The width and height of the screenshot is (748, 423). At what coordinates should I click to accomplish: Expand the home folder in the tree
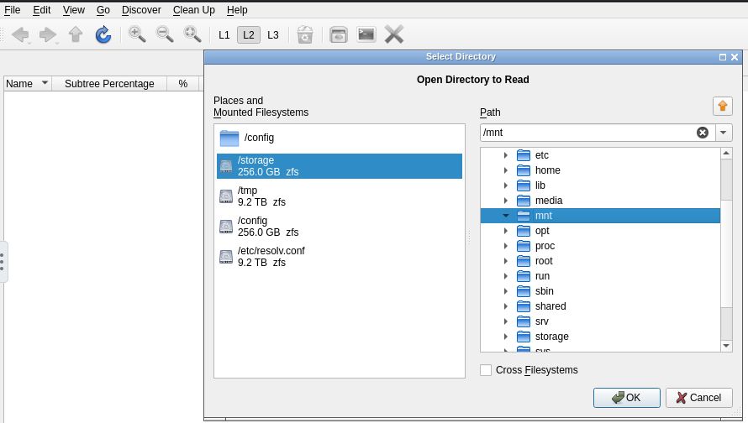506,170
